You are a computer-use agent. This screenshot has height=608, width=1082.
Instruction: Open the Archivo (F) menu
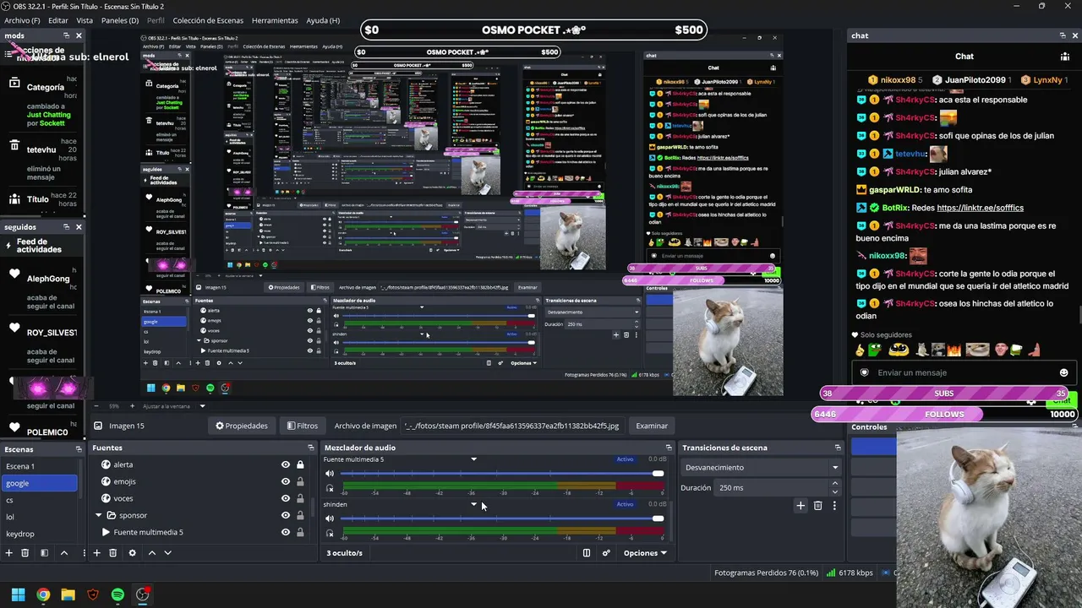(20, 20)
